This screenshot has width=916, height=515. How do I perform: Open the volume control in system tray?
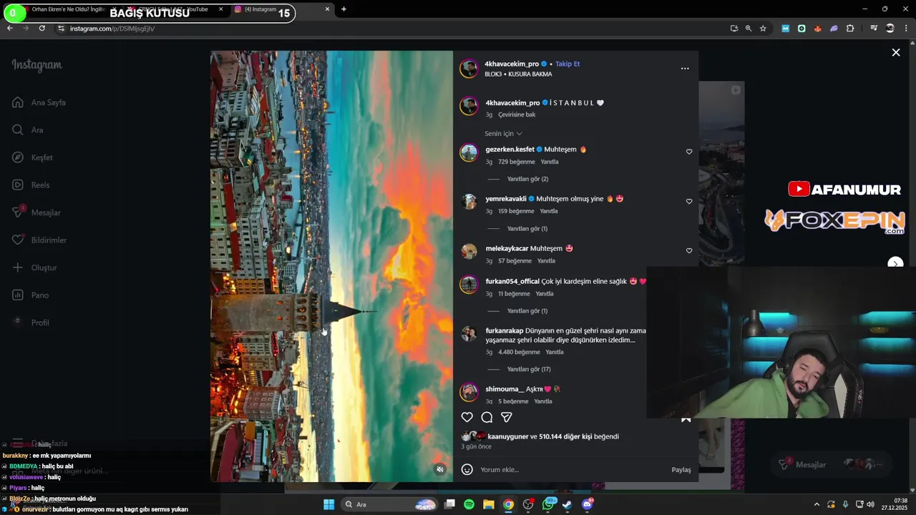pos(870,504)
